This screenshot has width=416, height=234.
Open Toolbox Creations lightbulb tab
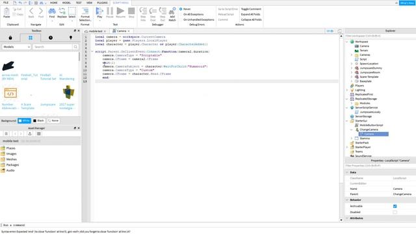point(71,38)
